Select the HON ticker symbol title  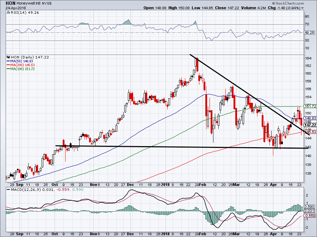coord(10,3)
